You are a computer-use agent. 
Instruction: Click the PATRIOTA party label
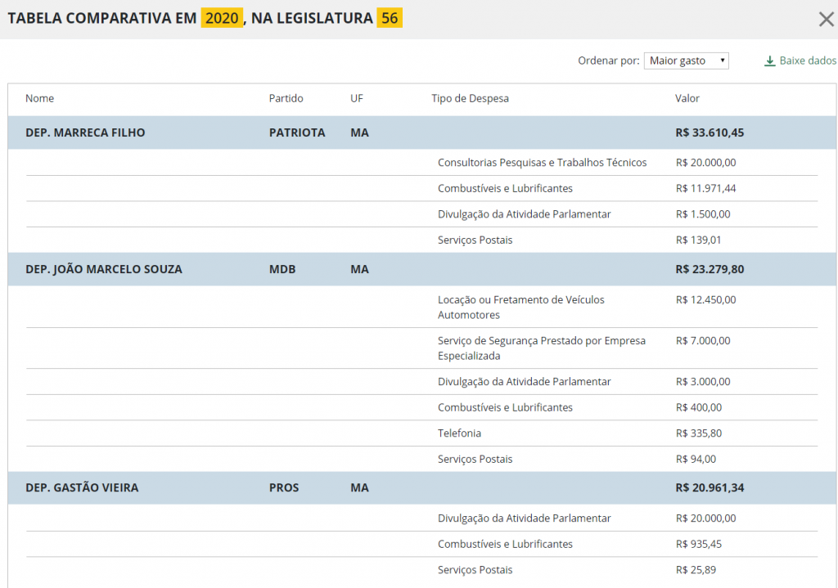click(297, 132)
